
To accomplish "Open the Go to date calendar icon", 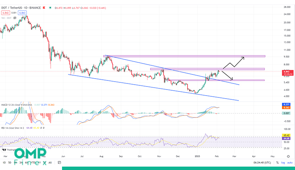I will (x=59, y=162).
